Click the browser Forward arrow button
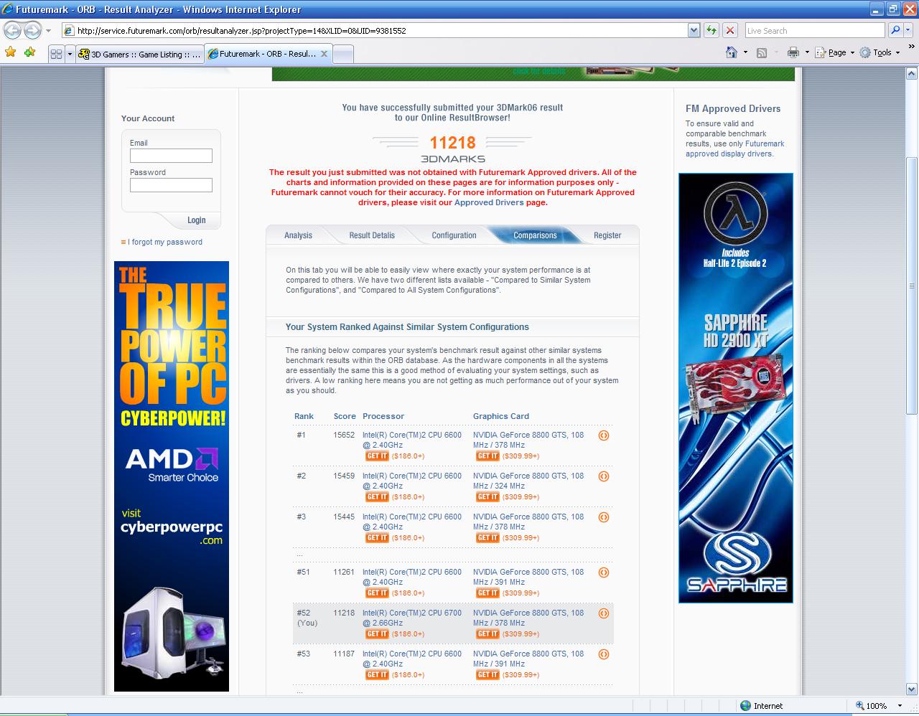This screenshot has width=919, height=716. click(32, 30)
